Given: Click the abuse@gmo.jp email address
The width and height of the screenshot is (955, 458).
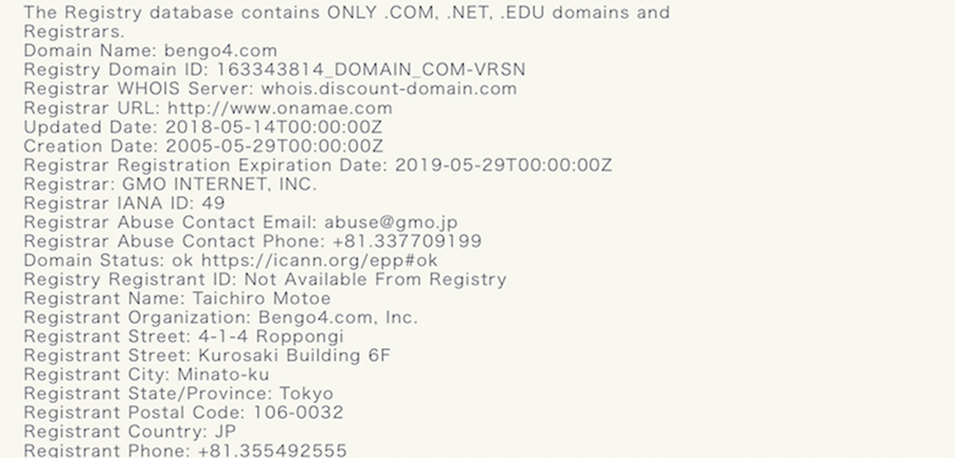Looking at the screenshot, I should coord(391,222).
